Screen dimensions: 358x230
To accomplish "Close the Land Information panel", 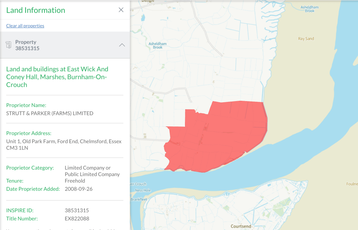I will [121, 10].
